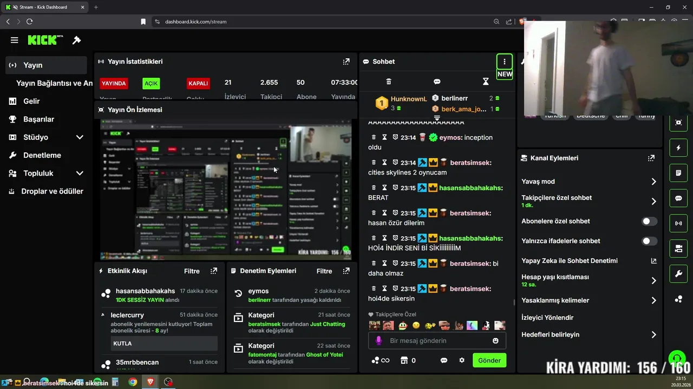Click the lightning bolt sidebar button
This screenshot has width=693, height=389.
[x=678, y=147]
